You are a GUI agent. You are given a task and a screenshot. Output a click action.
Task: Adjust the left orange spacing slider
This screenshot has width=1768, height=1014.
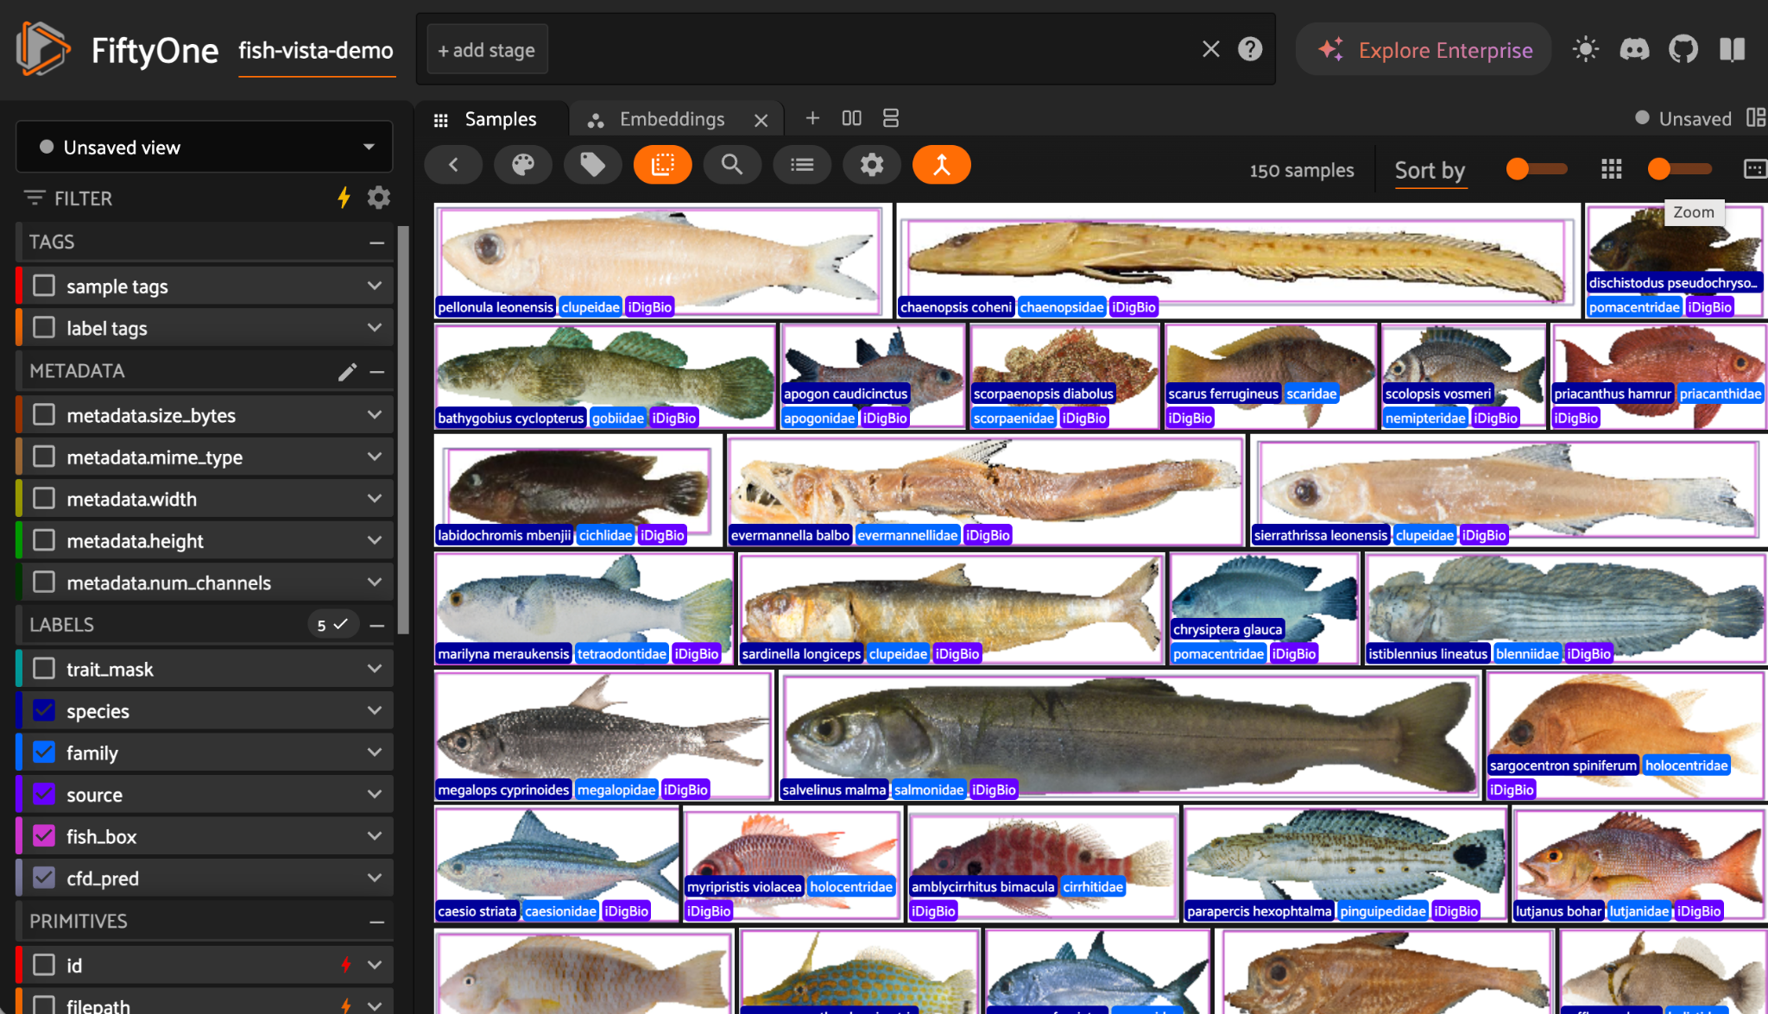coord(1536,169)
